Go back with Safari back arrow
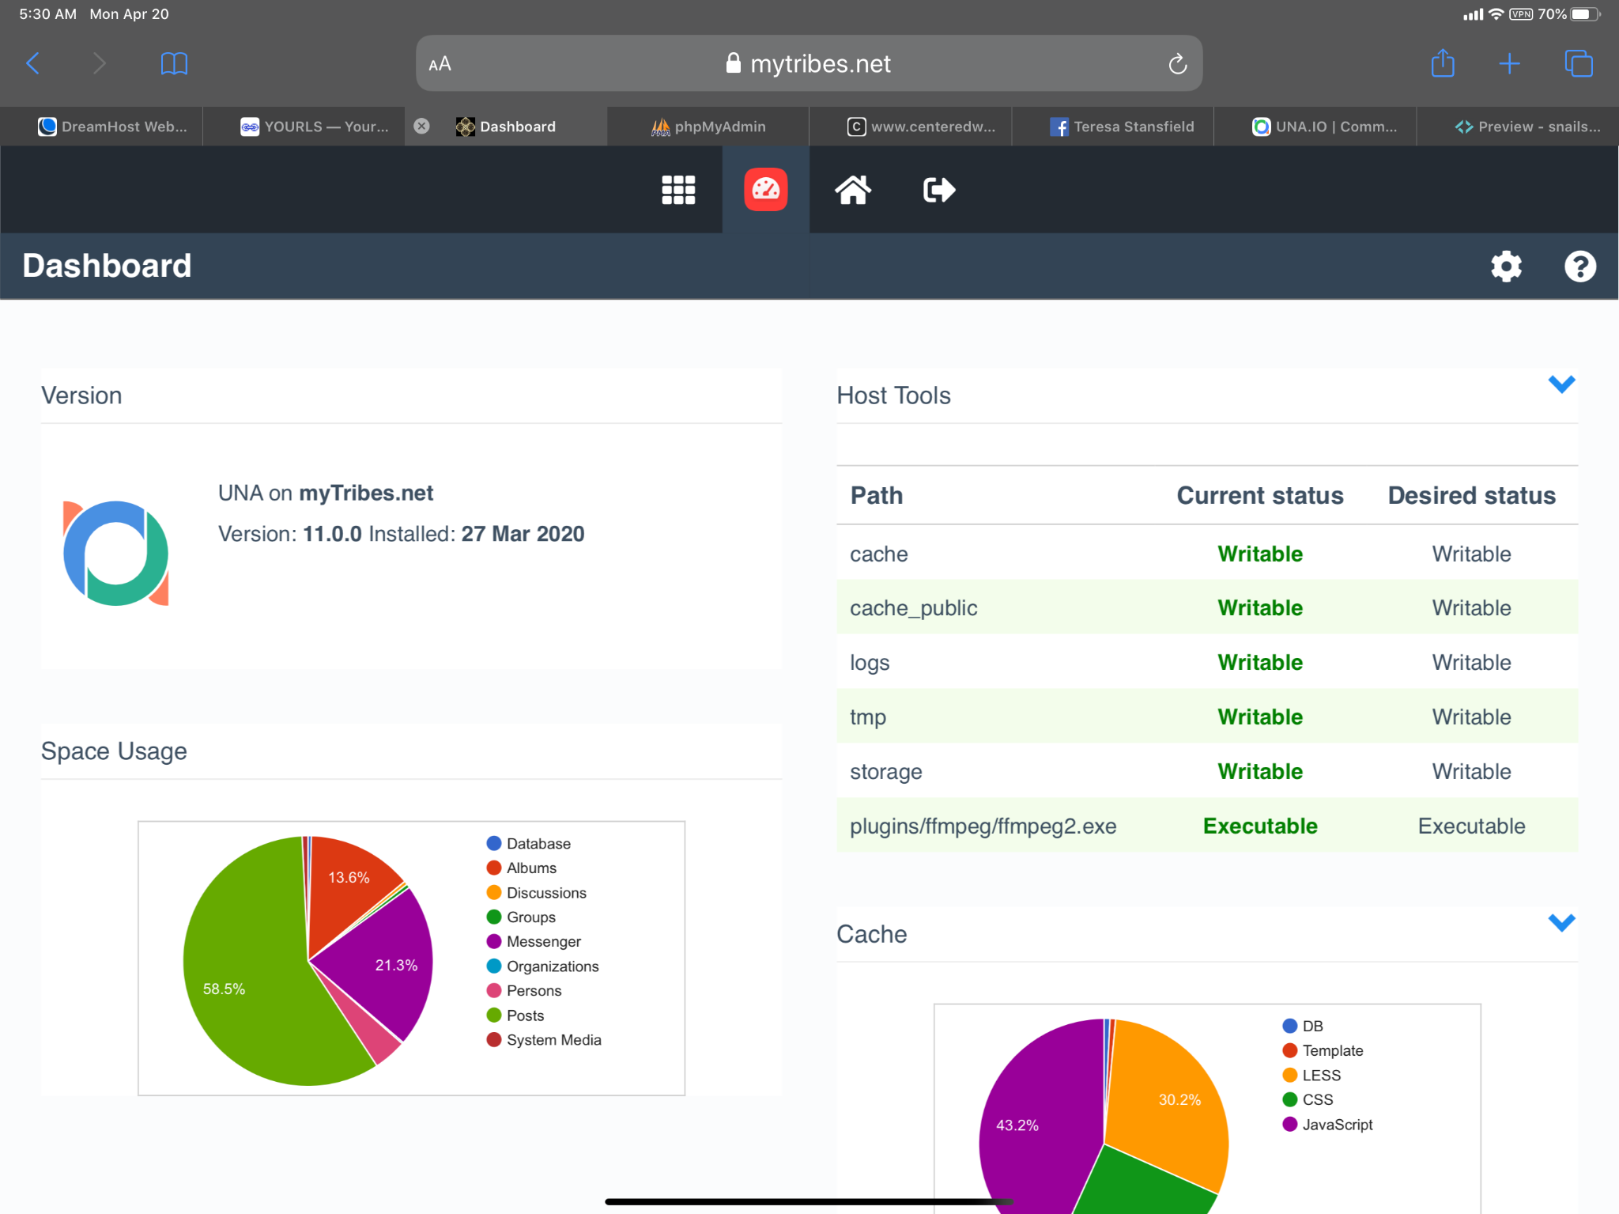The image size is (1619, 1214). coord(33,63)
